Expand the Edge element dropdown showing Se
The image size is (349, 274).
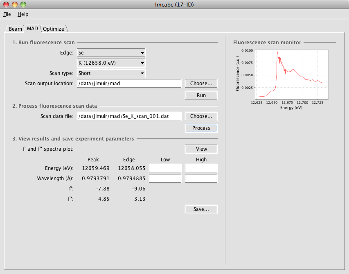(x=111, y=53)
